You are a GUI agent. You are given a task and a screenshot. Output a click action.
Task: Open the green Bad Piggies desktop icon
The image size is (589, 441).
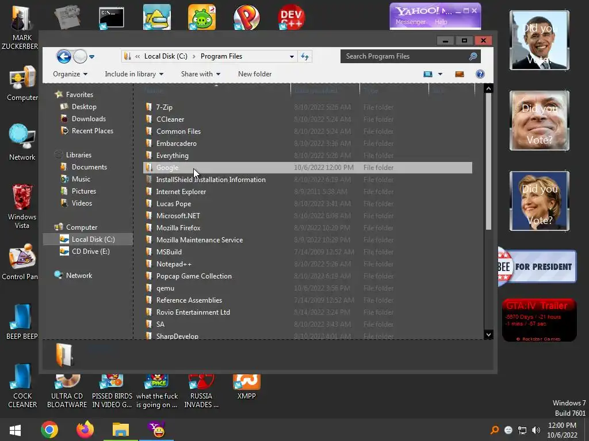202,17
